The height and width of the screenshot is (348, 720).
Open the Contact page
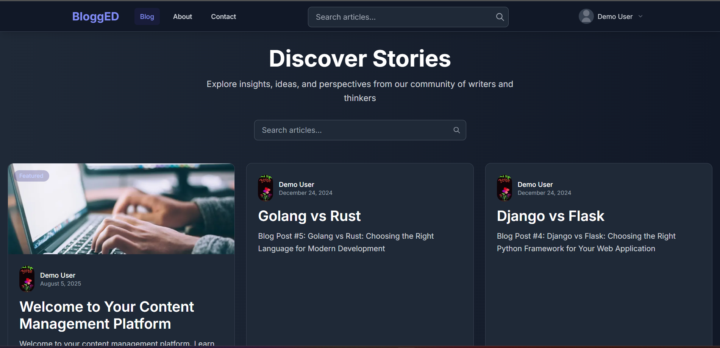[223, 16]
